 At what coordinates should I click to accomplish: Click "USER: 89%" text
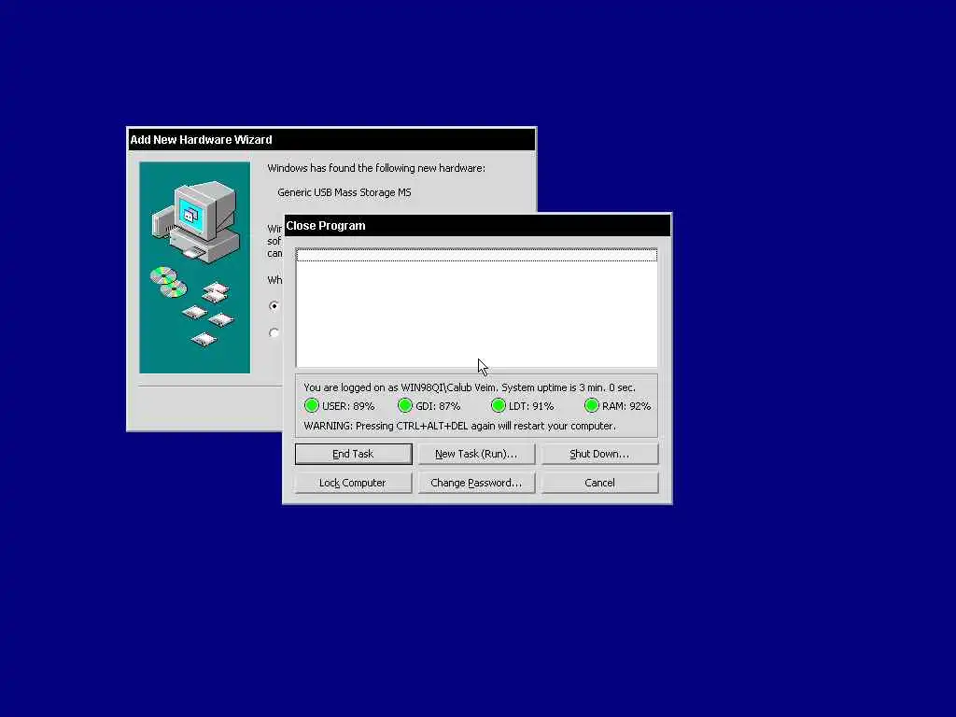click(x=348, y=406)
